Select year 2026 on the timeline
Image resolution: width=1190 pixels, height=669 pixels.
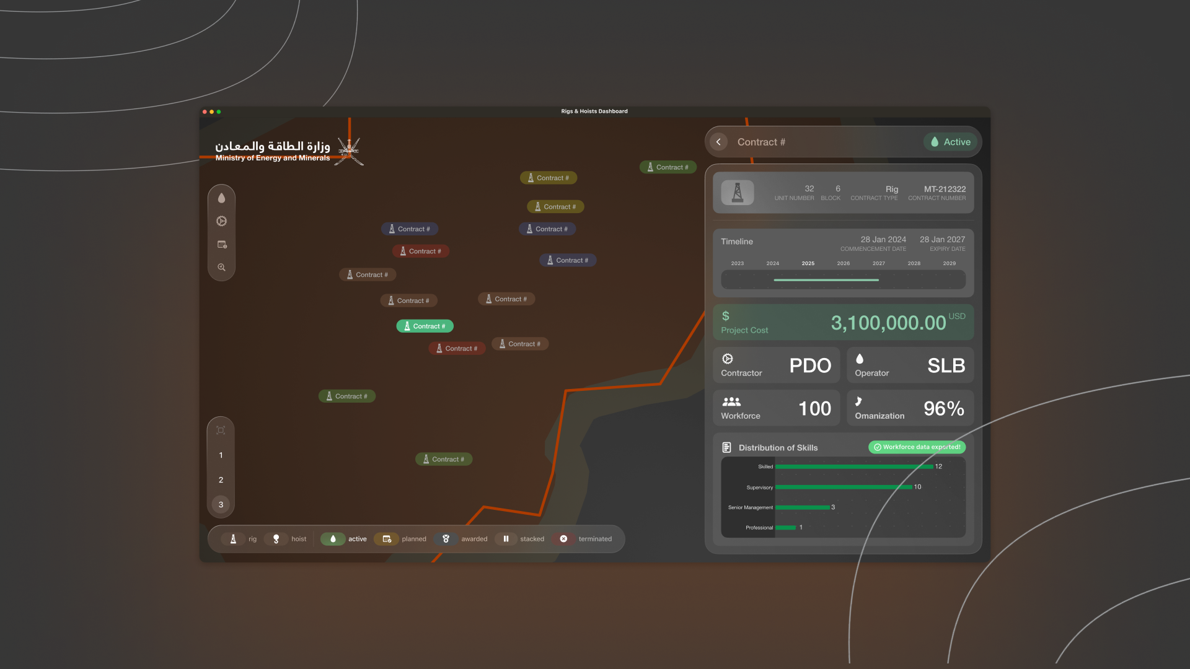point(844,263)
